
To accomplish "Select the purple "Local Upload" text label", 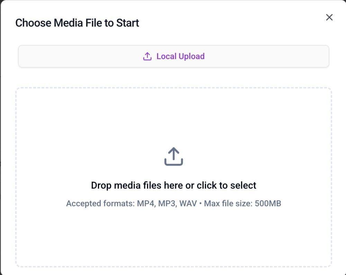I will coord(180,56).
